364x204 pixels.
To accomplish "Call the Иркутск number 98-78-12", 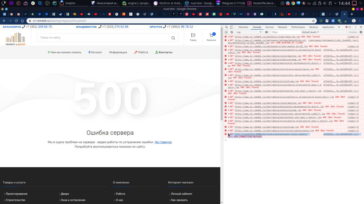I will tap(187, 27).
